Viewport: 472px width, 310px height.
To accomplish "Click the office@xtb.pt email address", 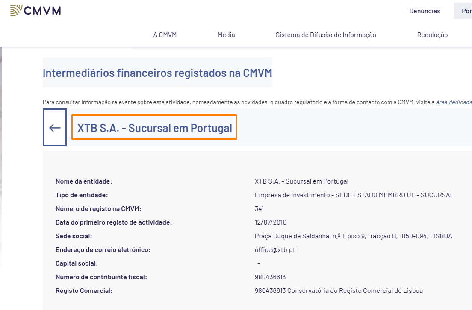I will pos(275,250).
